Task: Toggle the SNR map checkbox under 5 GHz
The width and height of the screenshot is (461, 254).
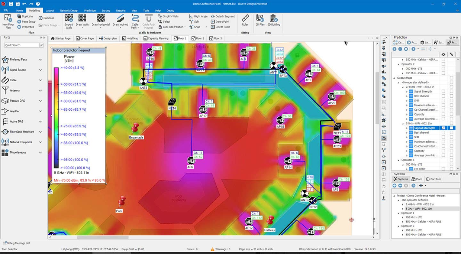Action: click(443, 137)
